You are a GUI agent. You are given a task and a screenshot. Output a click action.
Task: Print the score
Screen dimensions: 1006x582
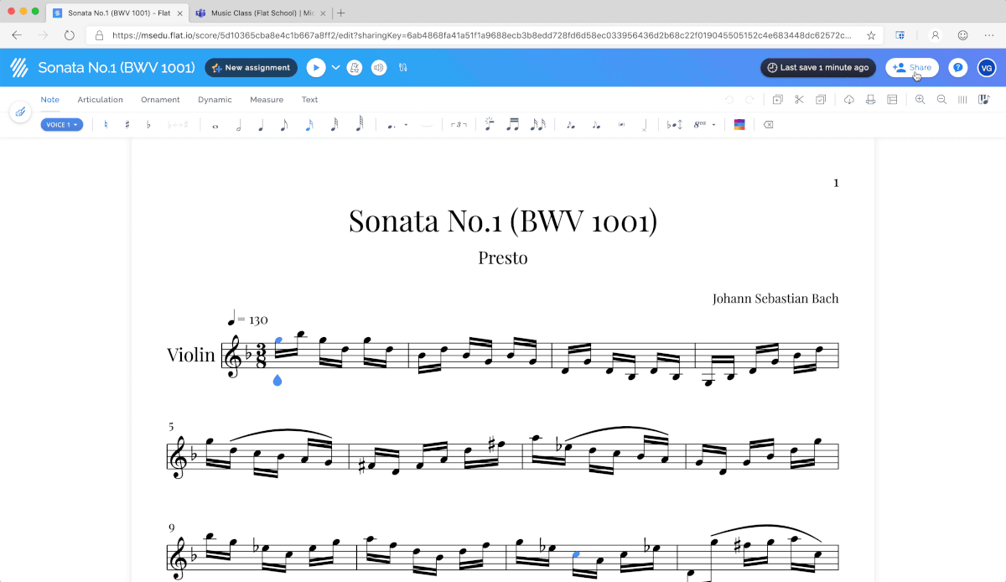click(871, 100)
